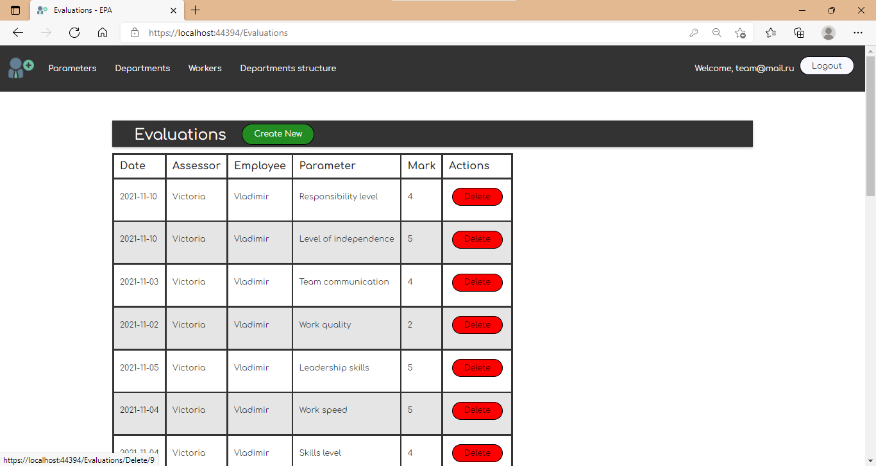Open a new browser tab
876x466 pixels.
[x=196, y=10]
